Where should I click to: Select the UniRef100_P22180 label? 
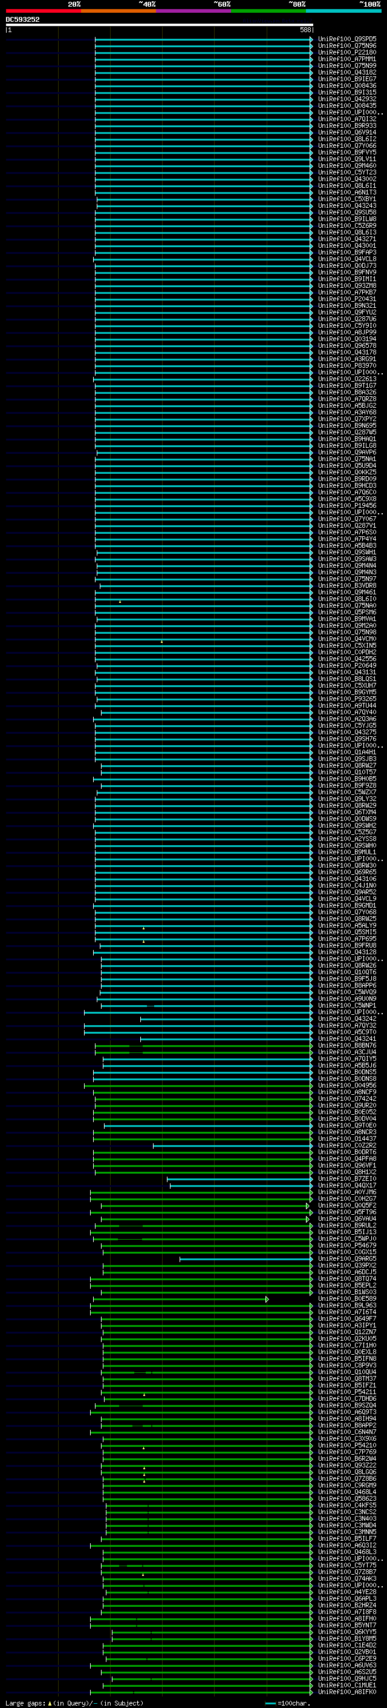coord(347,52)
